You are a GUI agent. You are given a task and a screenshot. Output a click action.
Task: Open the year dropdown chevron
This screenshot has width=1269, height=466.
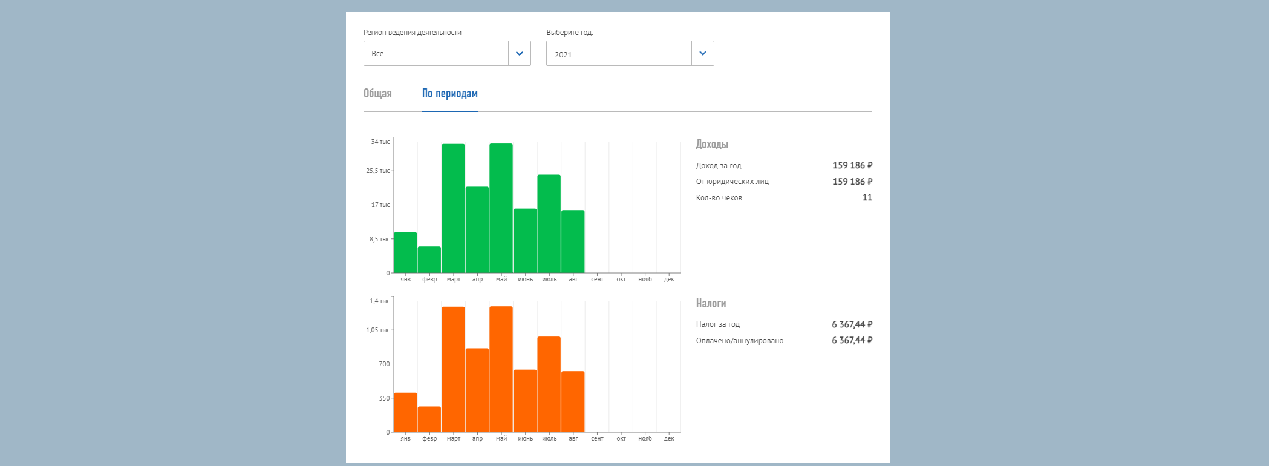(x=702, y=53)
